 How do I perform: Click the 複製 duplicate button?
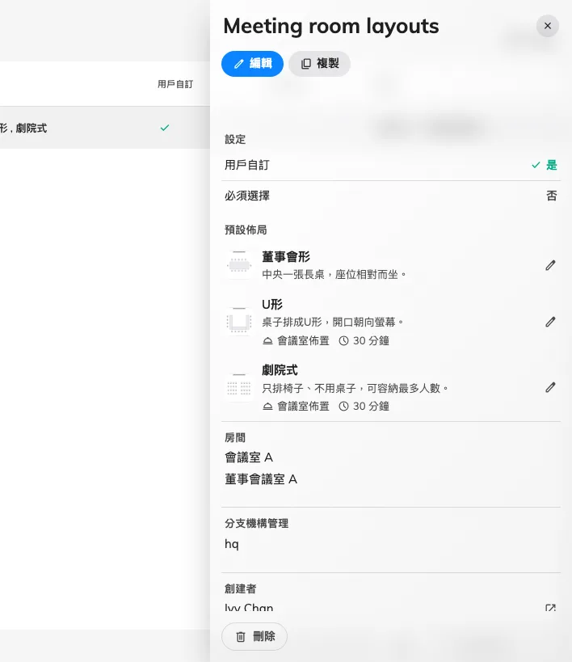point(319,64)
